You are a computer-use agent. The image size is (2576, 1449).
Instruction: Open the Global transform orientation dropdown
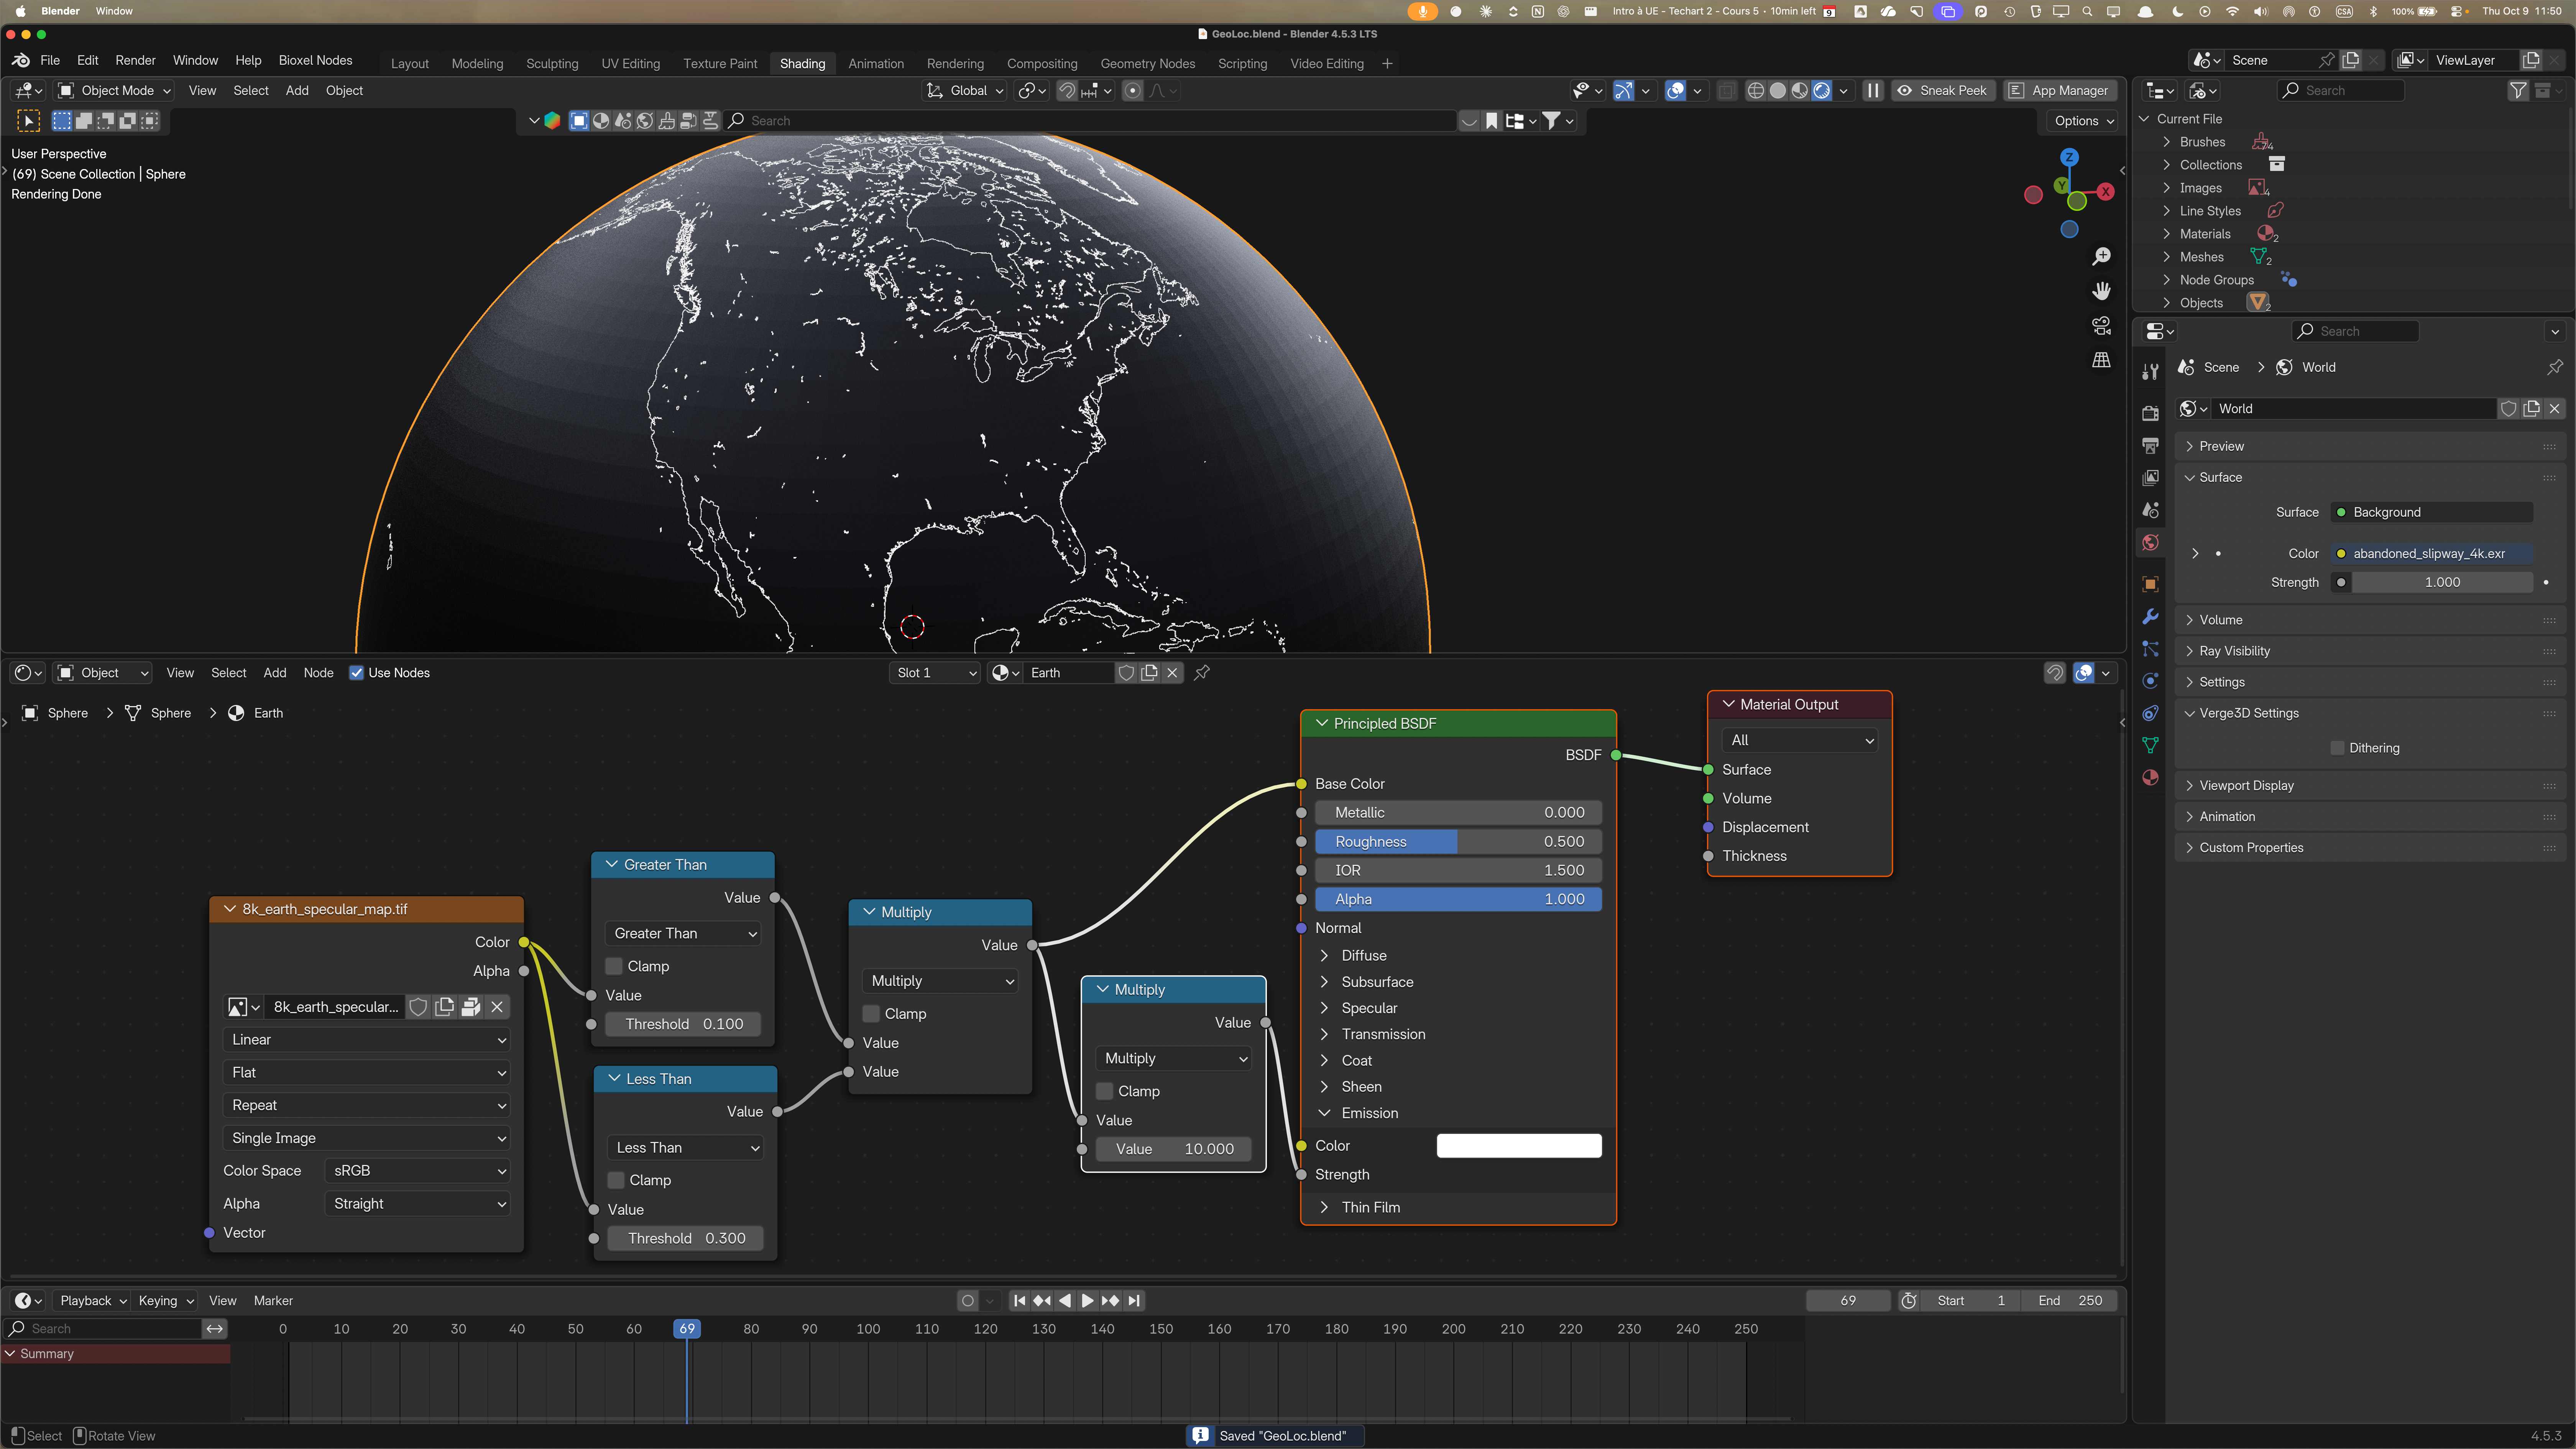point(965,91)
